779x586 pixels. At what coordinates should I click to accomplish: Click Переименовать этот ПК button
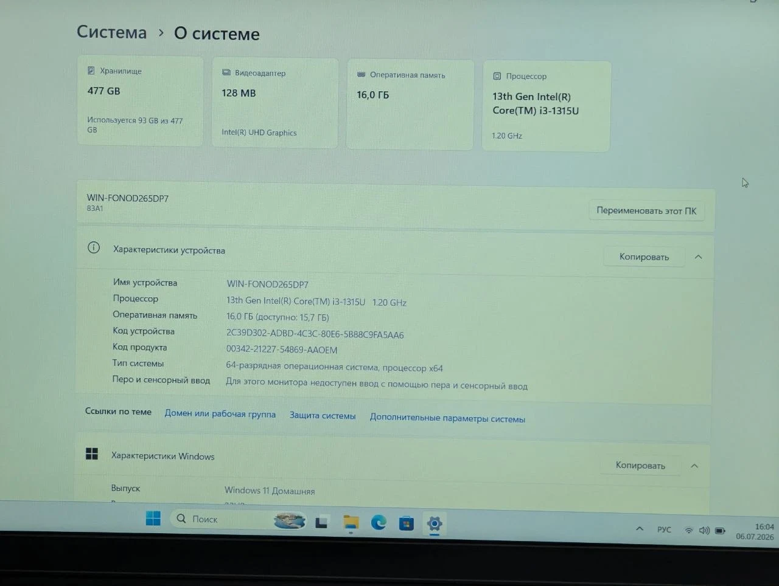pyautogui.click(x=646, y=211)
